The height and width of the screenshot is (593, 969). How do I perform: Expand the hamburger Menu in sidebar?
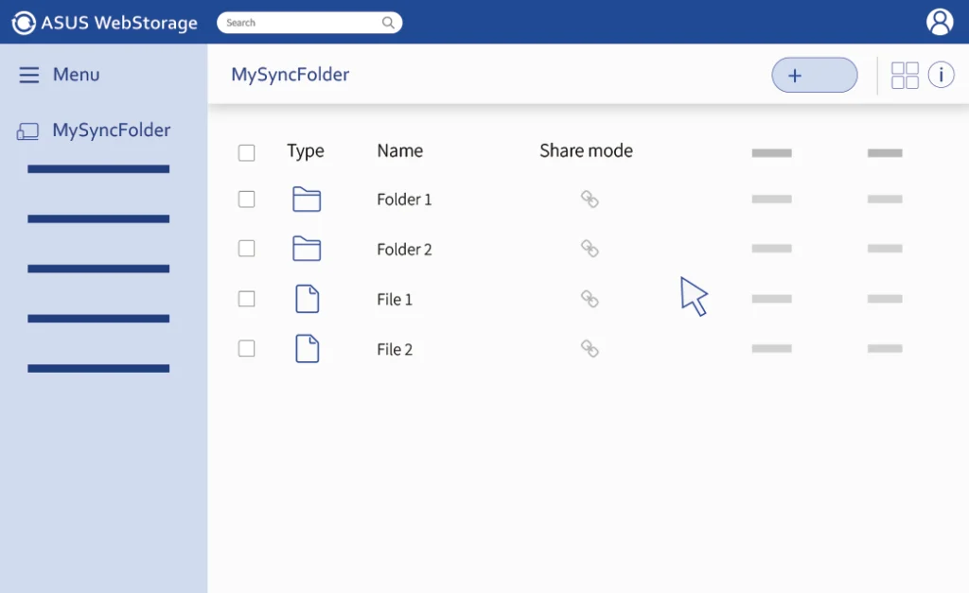(x=29, y=75)
